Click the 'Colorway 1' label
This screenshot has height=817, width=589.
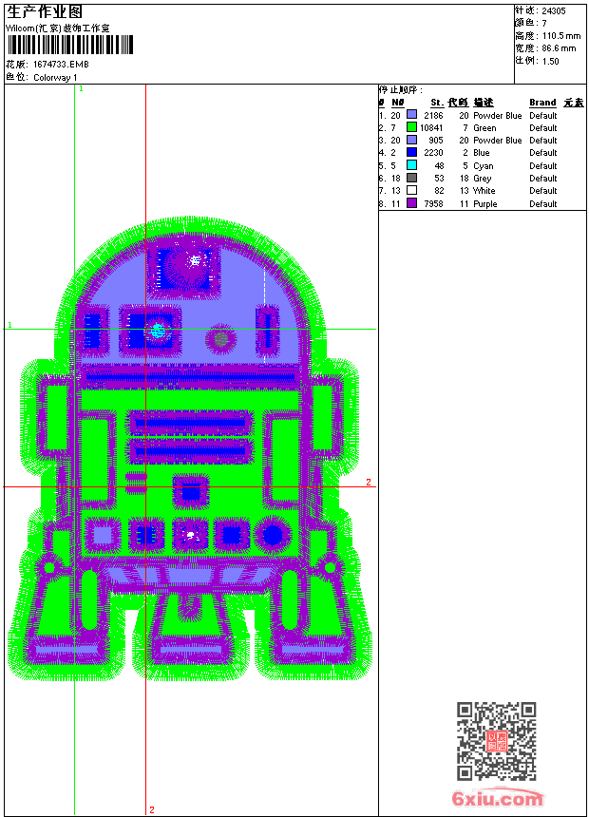55,78
